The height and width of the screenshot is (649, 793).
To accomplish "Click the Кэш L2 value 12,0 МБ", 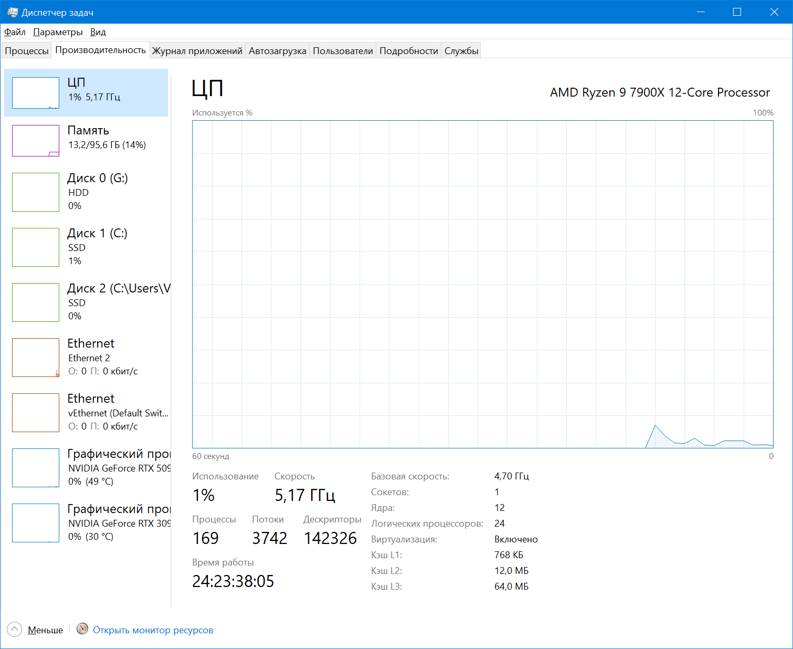I will pos(511,571).
